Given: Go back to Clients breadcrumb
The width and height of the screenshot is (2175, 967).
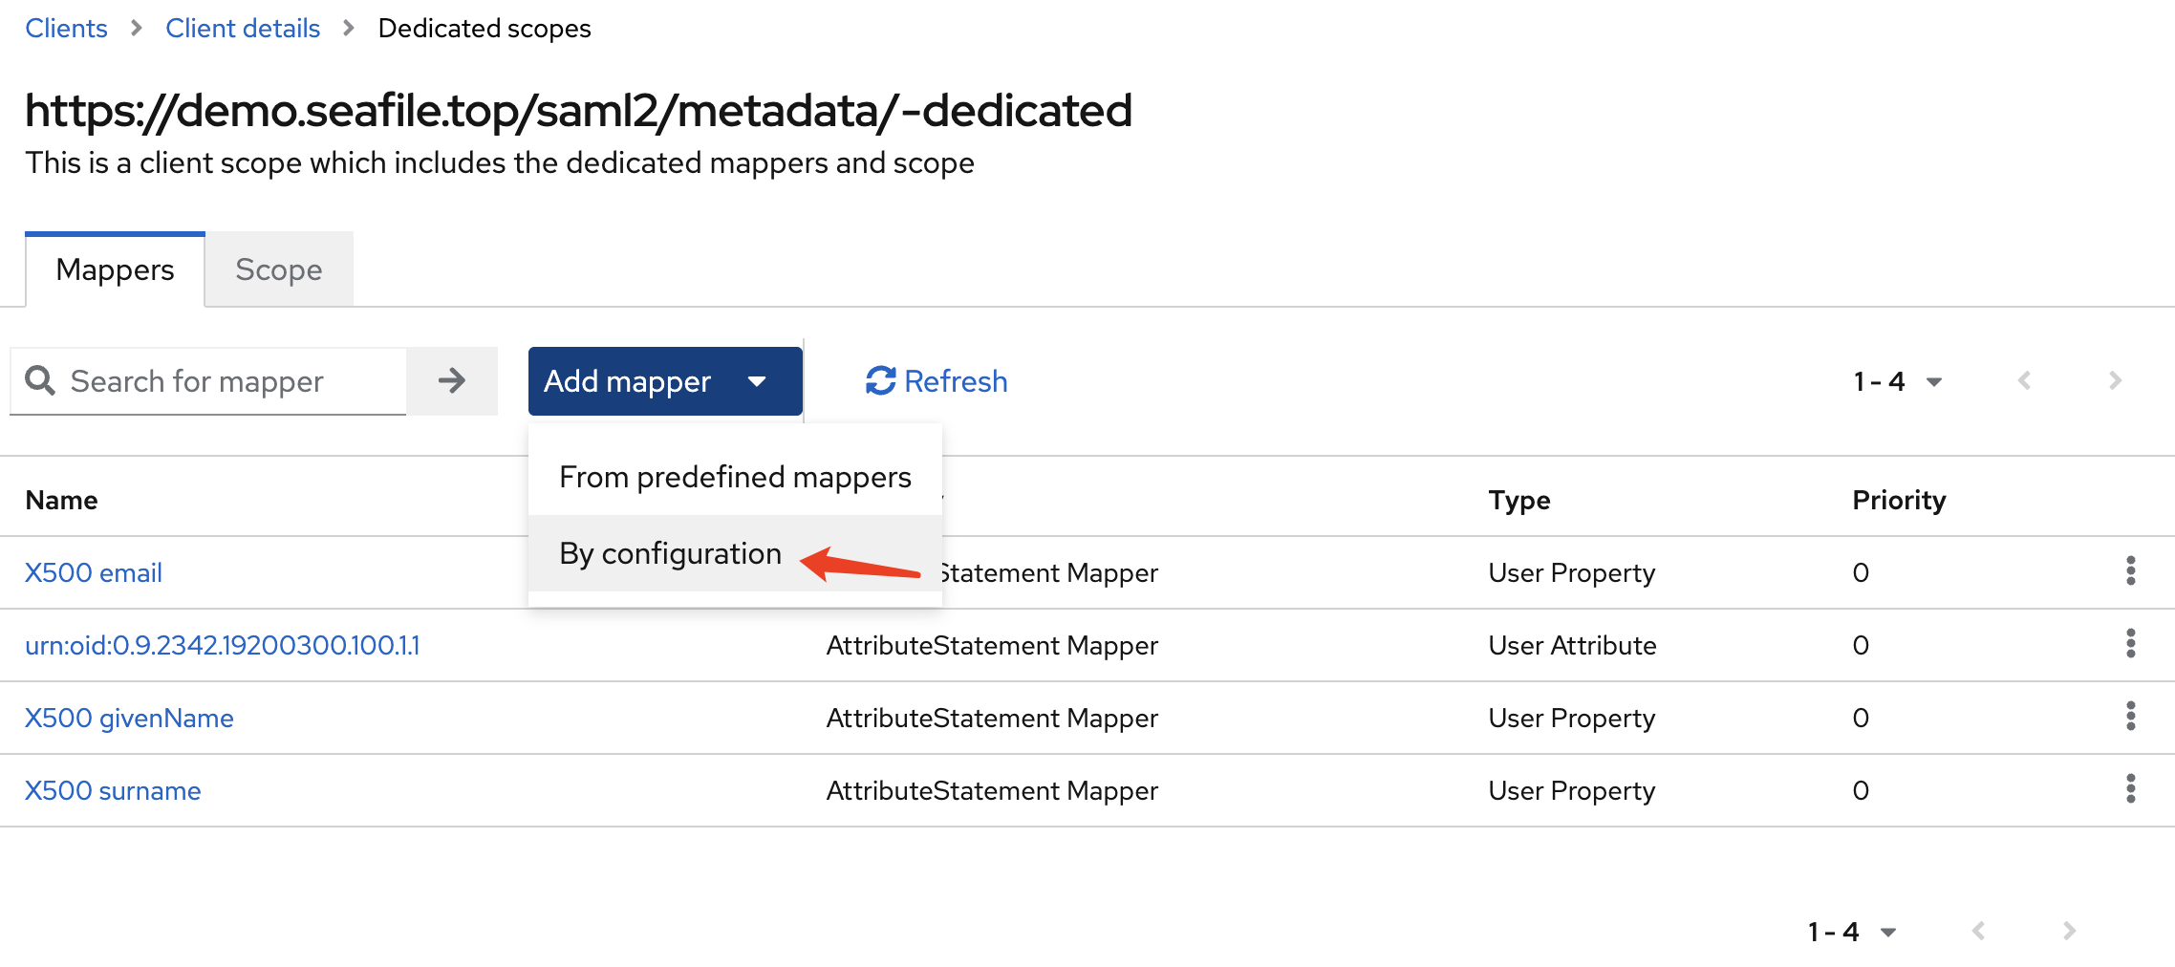Looking at the screenshot, I should (66, 29).
